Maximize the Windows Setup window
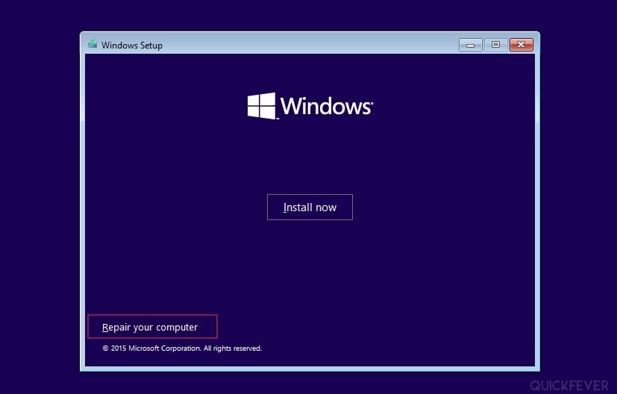 pos(495,45)
